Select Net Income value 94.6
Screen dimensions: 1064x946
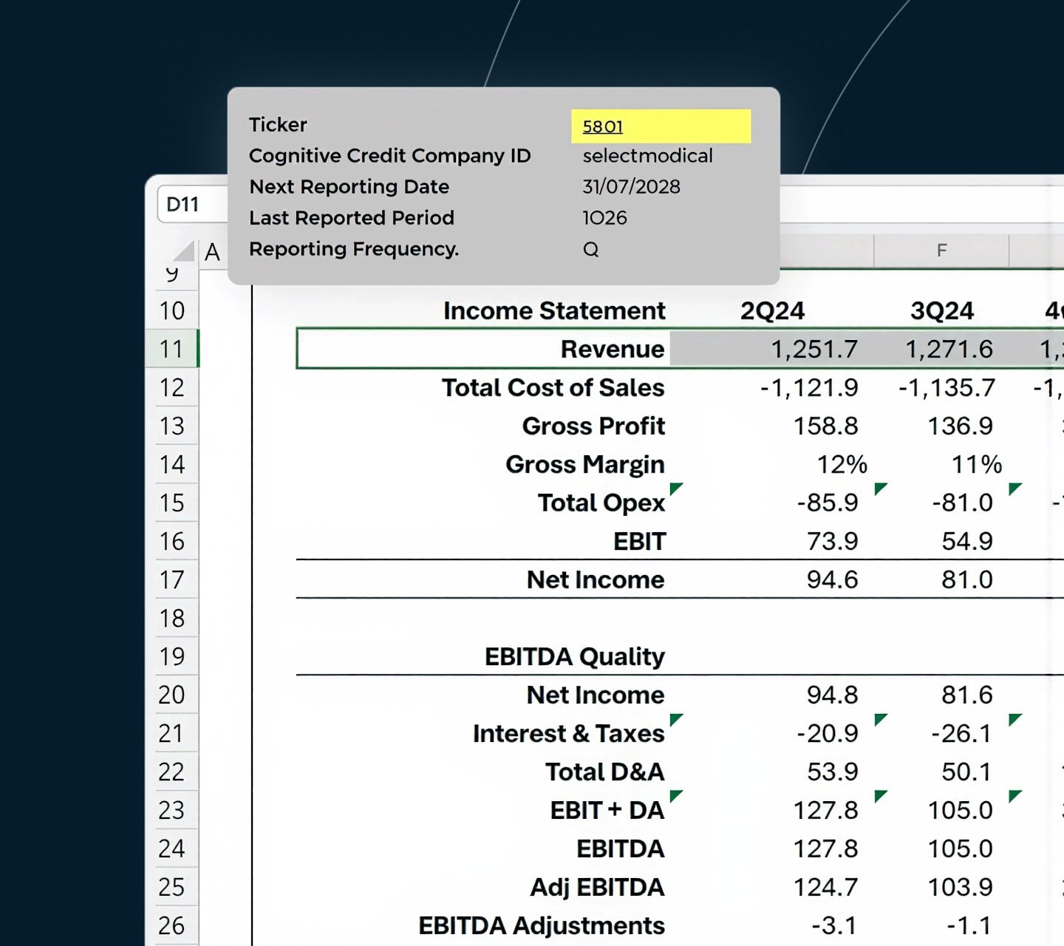point(832,579)
